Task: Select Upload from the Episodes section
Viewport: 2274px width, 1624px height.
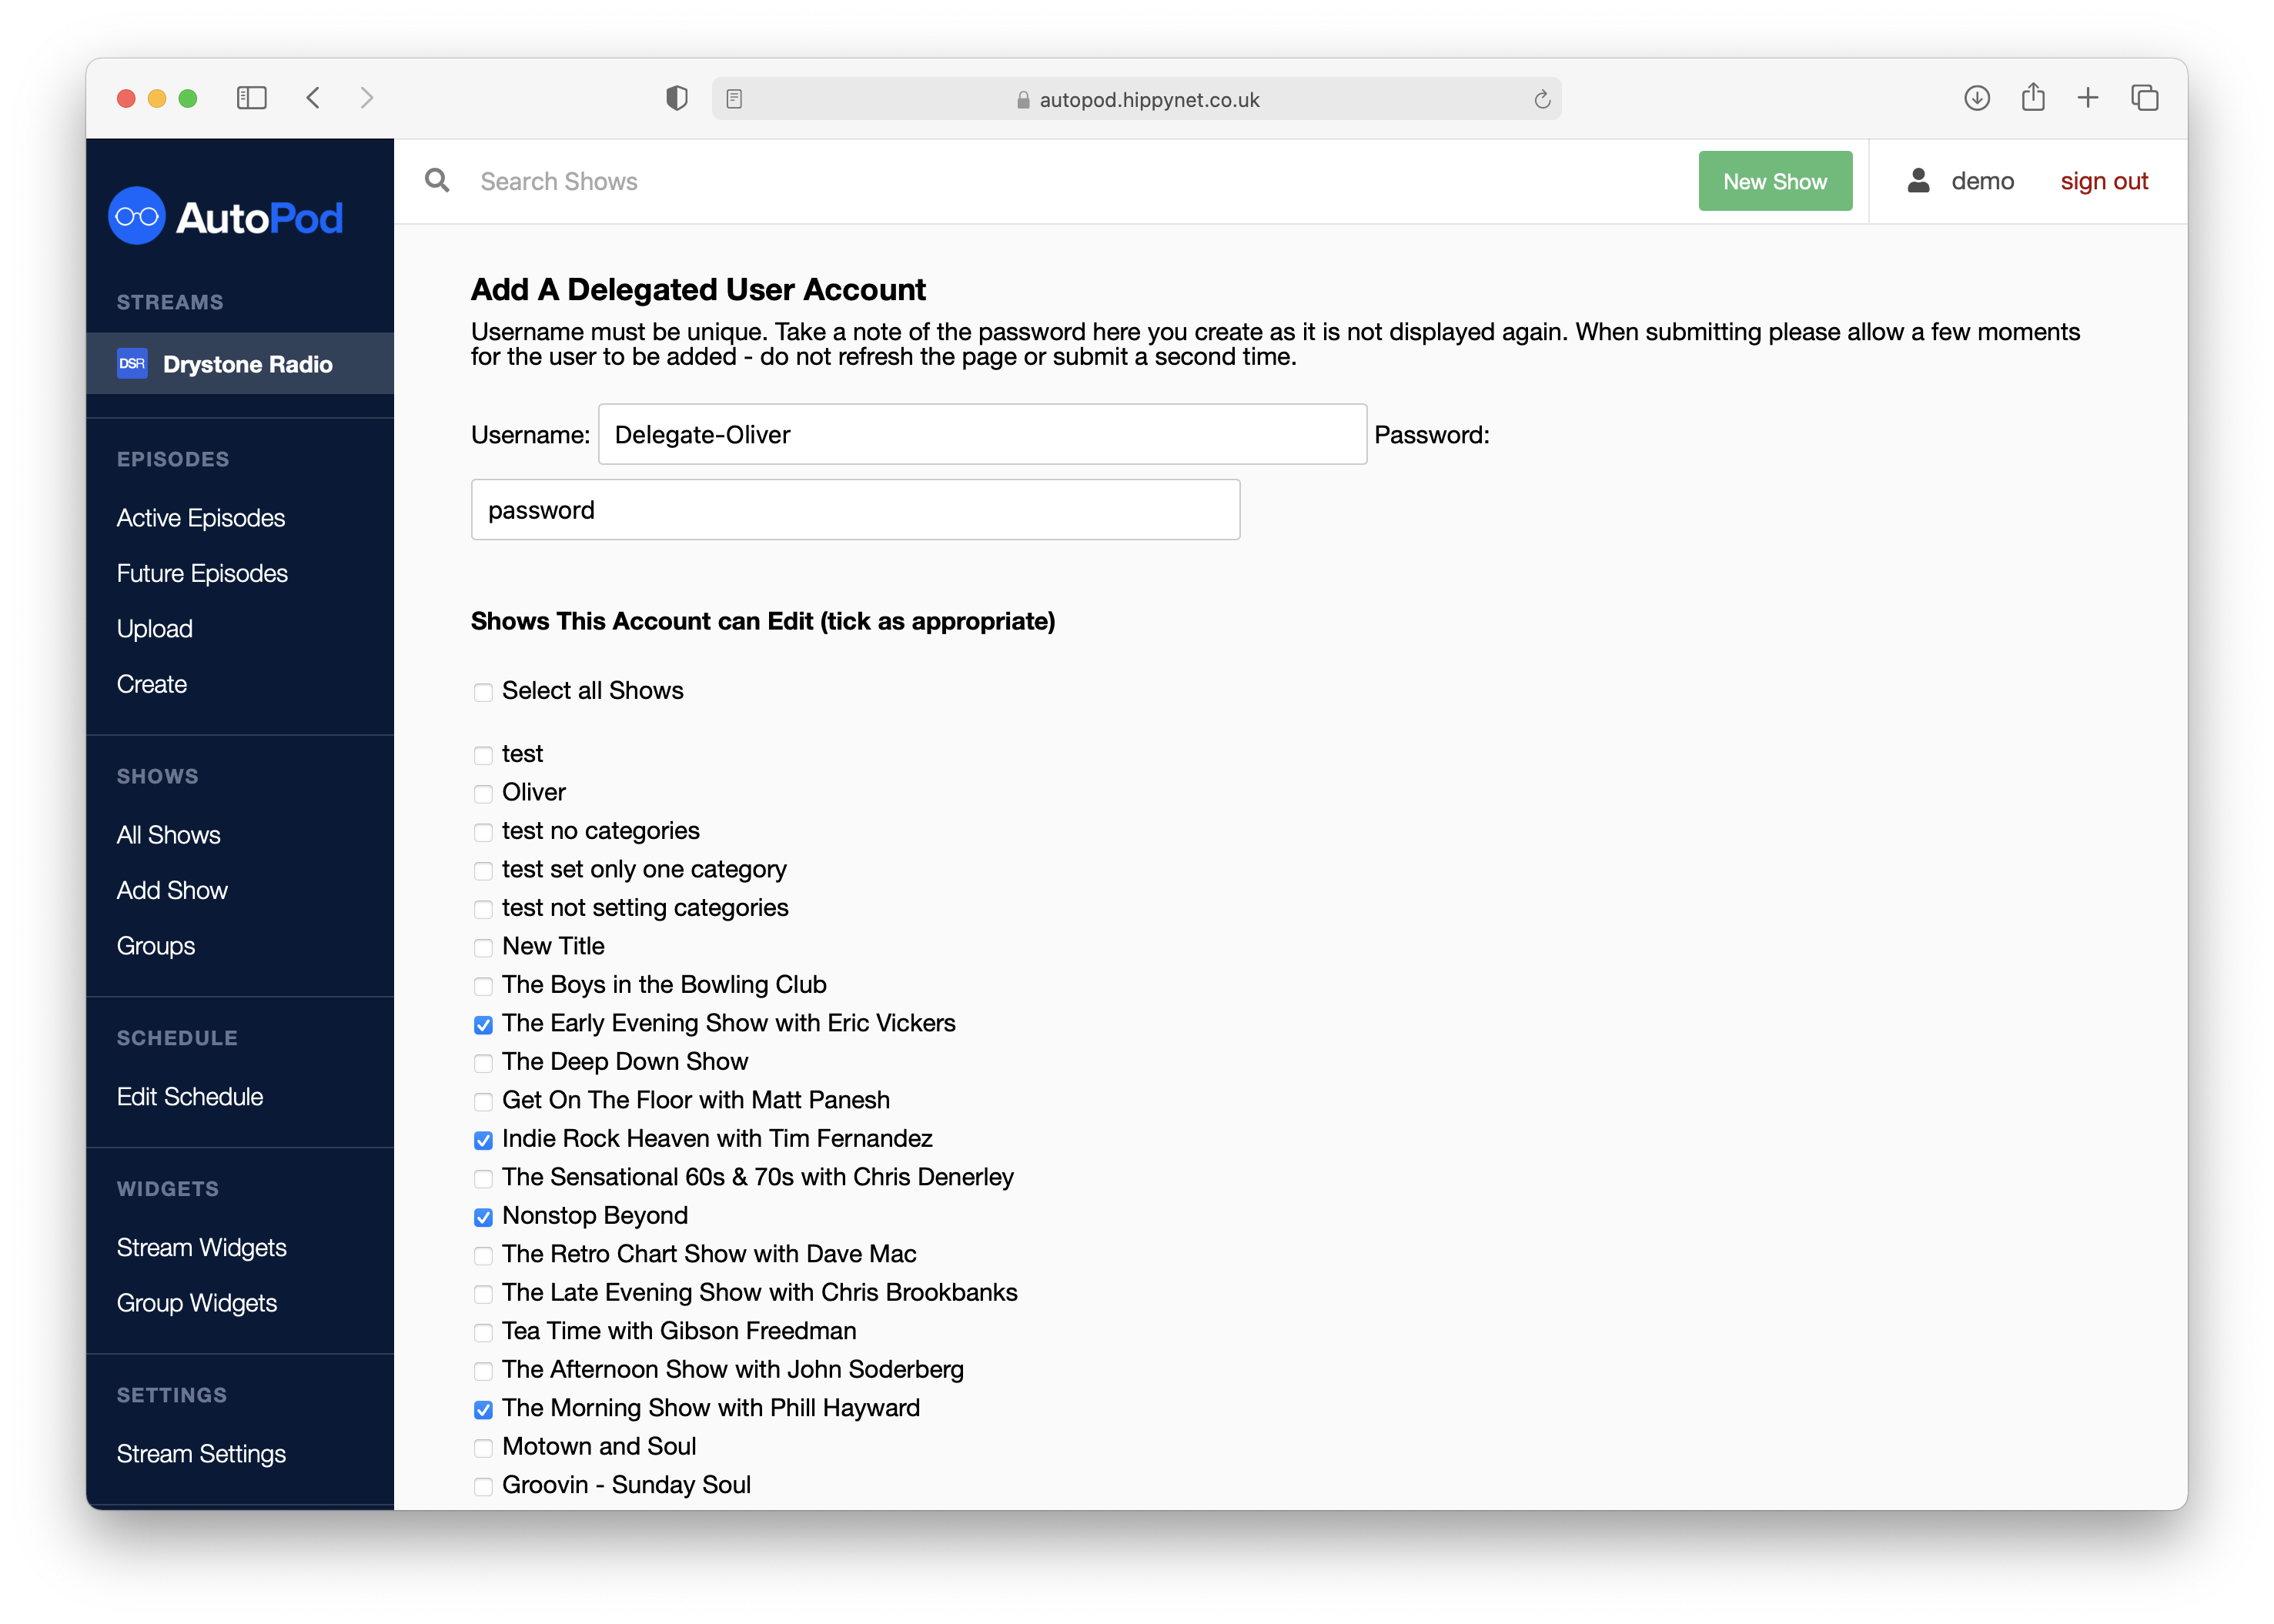Action: click(155, 627)
